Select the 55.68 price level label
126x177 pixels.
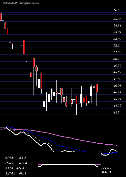(x=117, y=19)
